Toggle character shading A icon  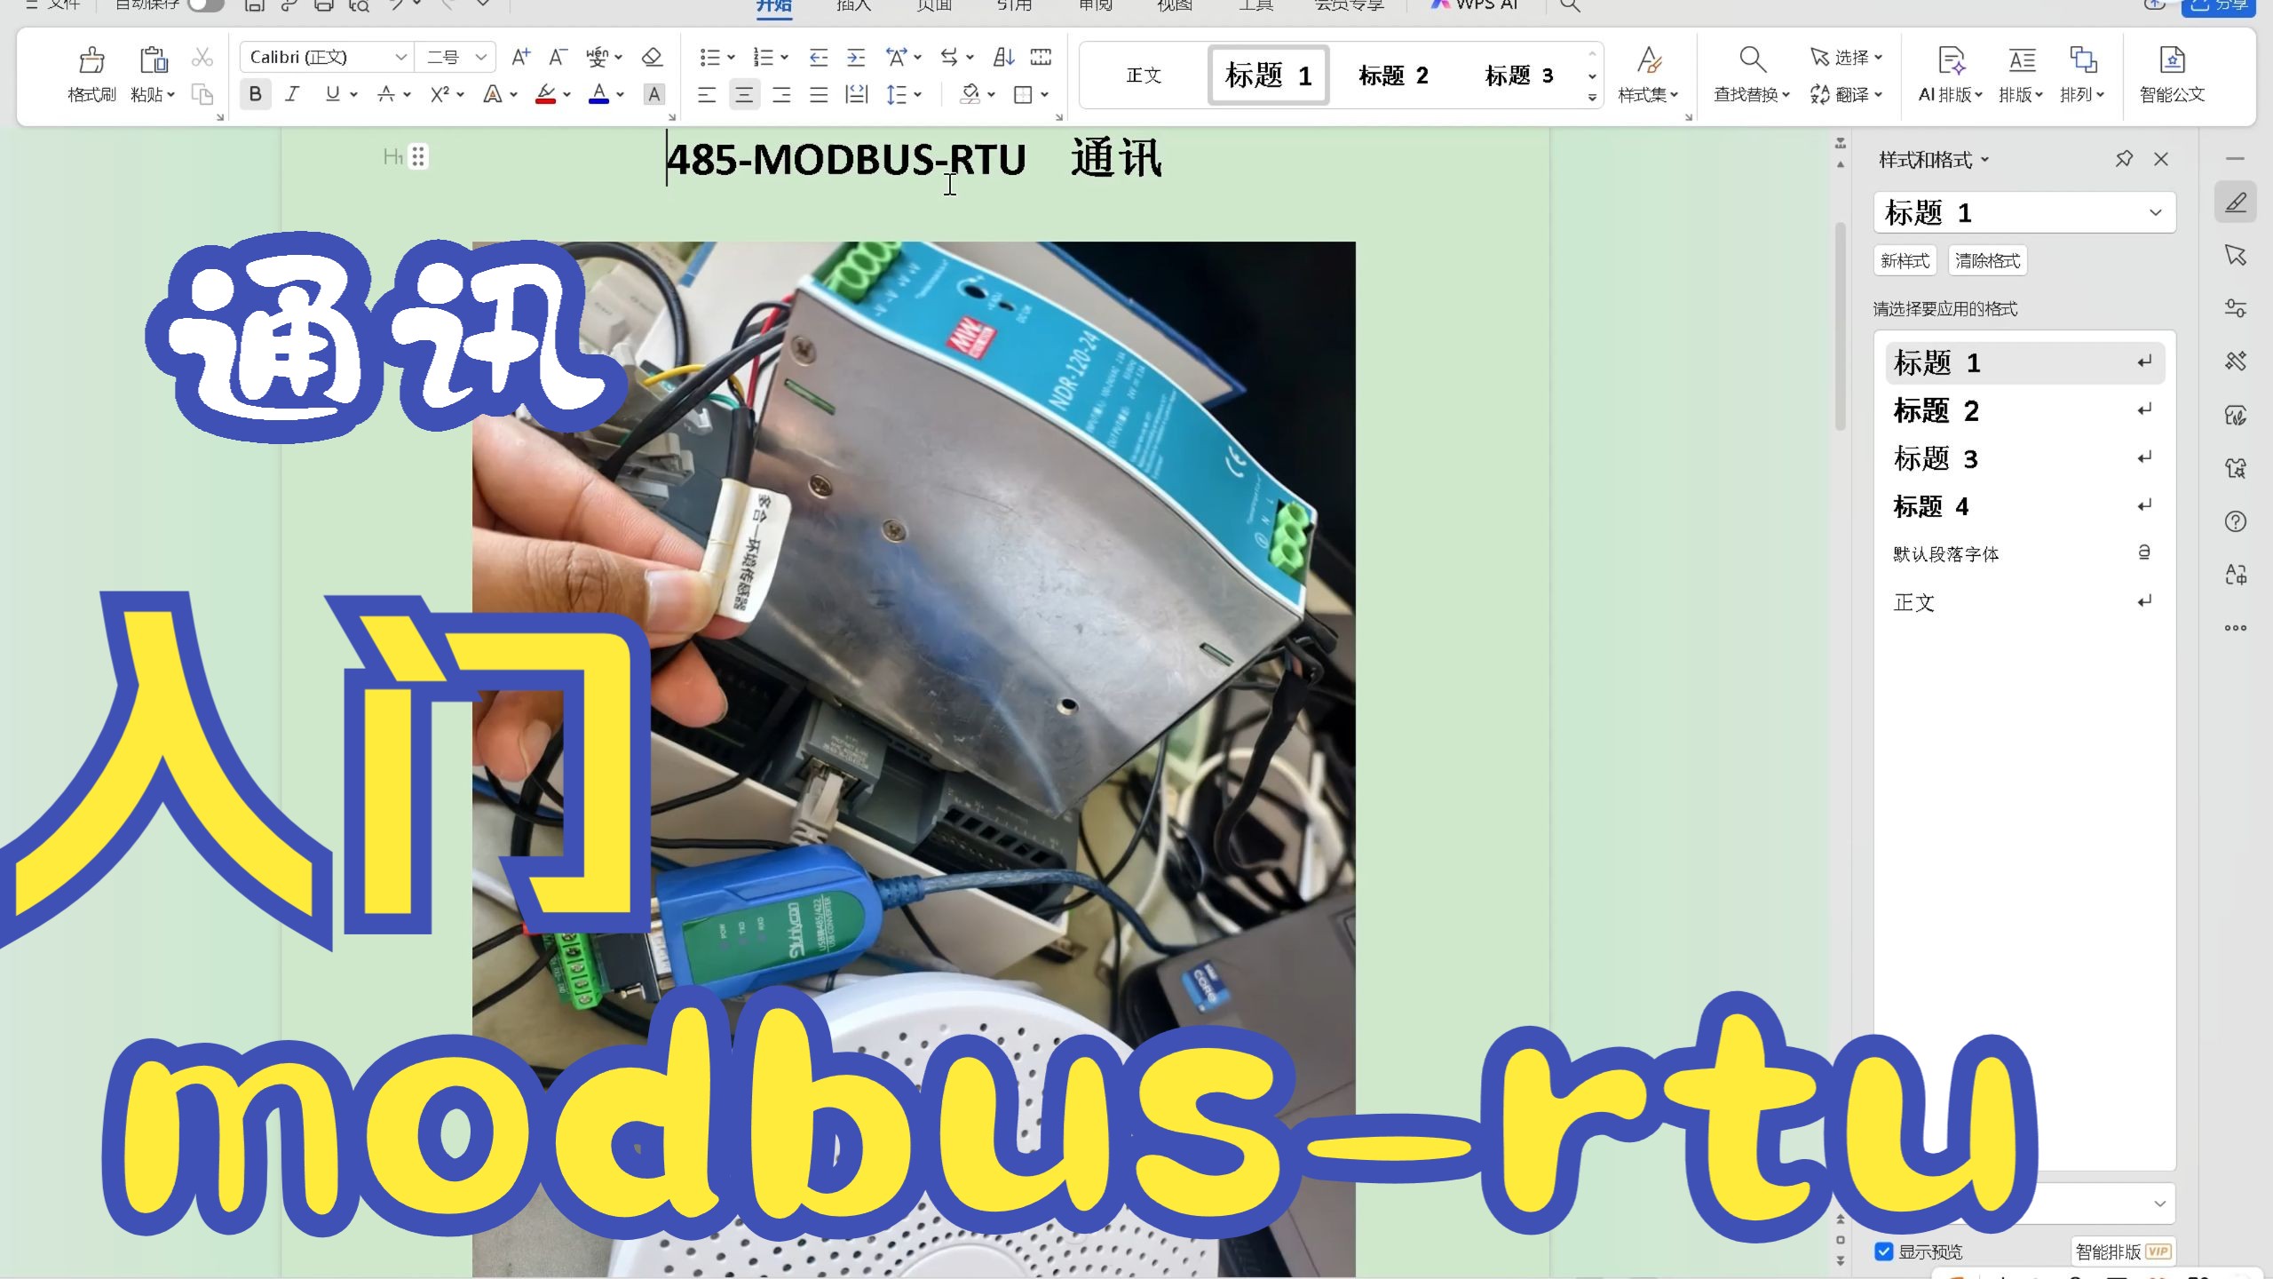(x=654, y=94)
